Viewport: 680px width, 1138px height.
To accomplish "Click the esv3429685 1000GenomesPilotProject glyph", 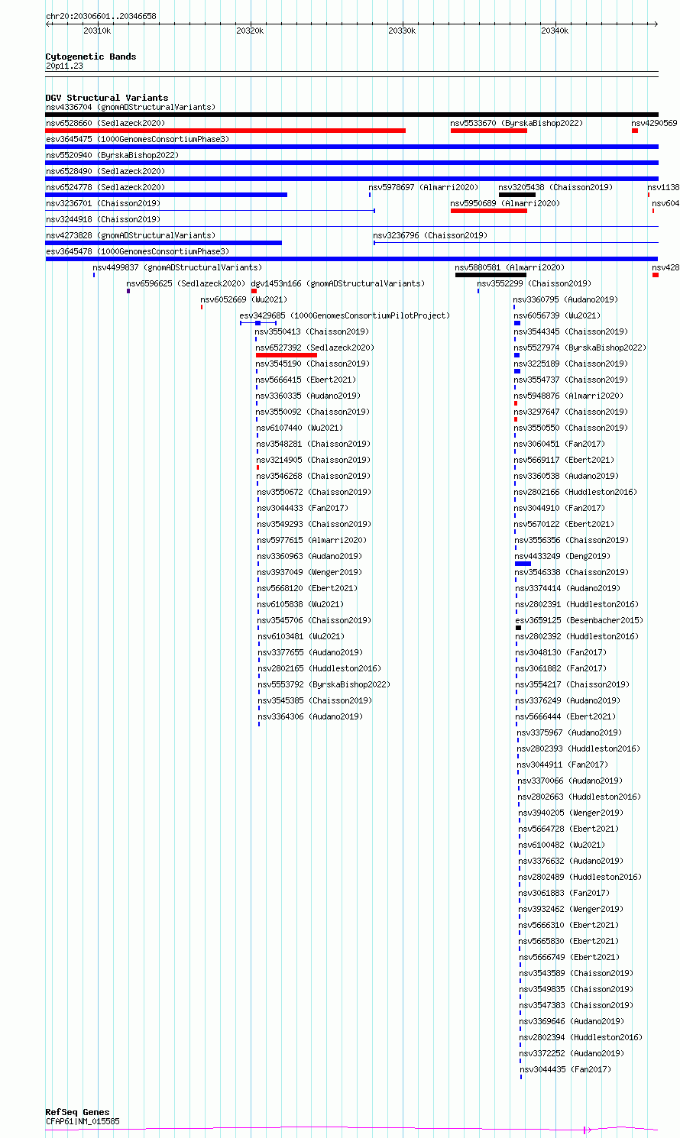I will click(x=258, y=323).
